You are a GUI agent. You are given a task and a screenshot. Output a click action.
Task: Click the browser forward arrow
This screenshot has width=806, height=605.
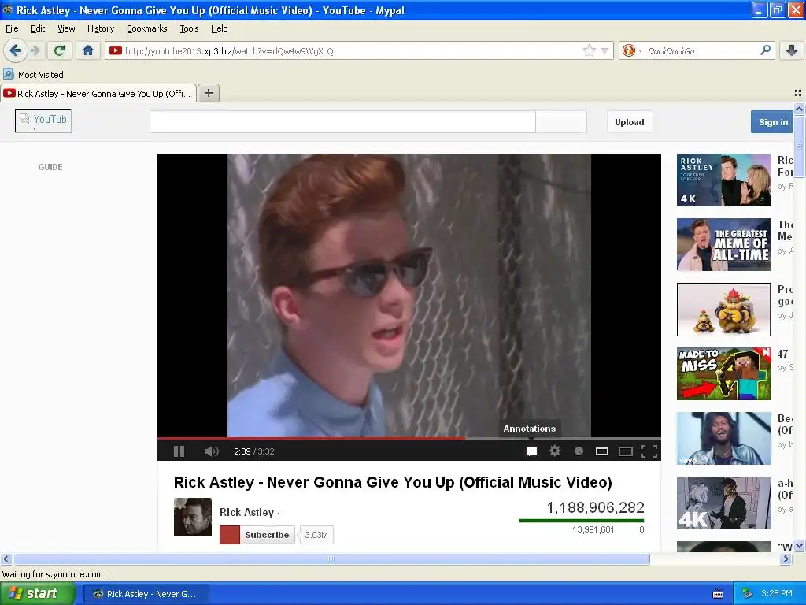(35, 50)
